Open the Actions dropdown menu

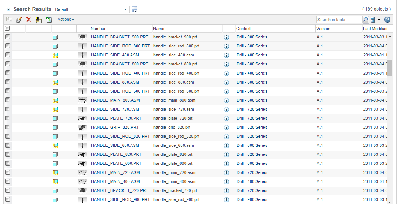point(66,19)
